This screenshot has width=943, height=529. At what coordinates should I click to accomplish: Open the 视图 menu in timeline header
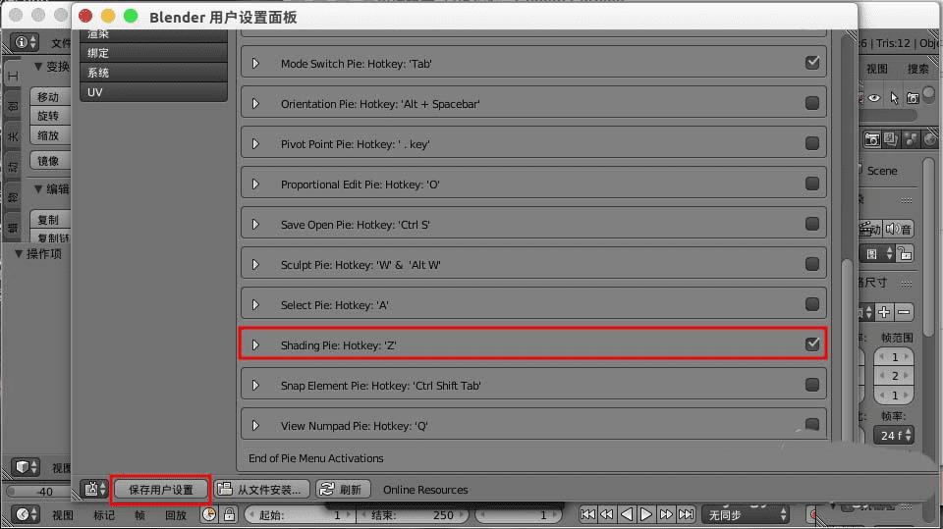pyautogui.click(x=63, y=515)
